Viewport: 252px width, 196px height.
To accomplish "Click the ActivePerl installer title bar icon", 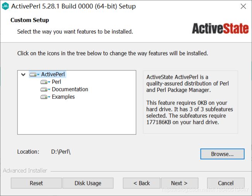I will point(5,6).
